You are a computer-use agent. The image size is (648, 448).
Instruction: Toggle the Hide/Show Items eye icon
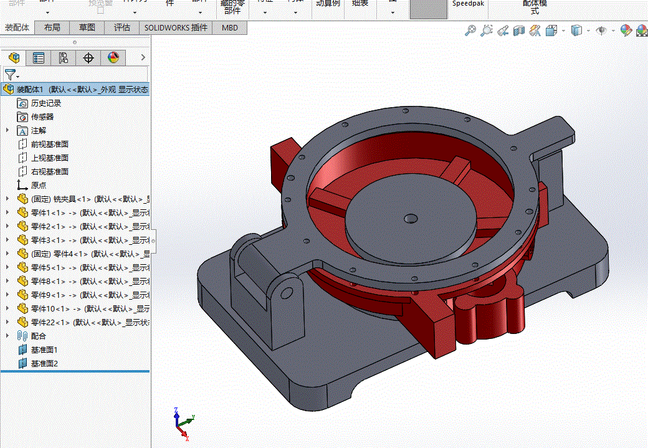[x=601, y=30]
